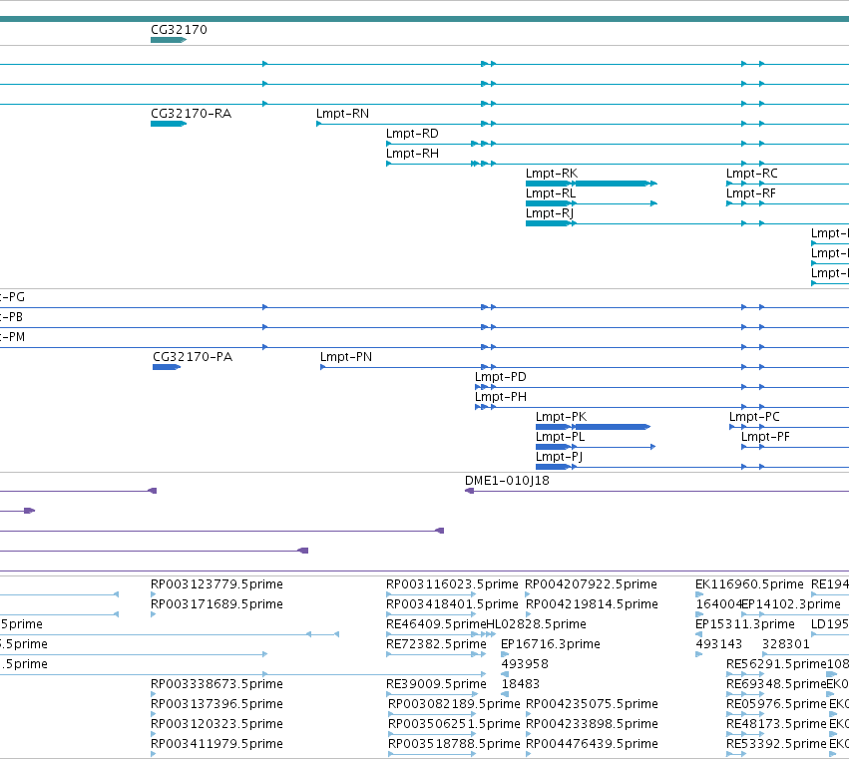Select the Lmpt-PF protein label
The image size is (849, 759).
coord(765,438)
